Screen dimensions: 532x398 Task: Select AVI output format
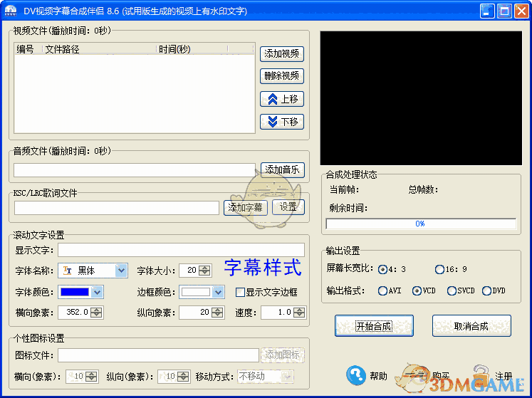[x=382, y=290]
